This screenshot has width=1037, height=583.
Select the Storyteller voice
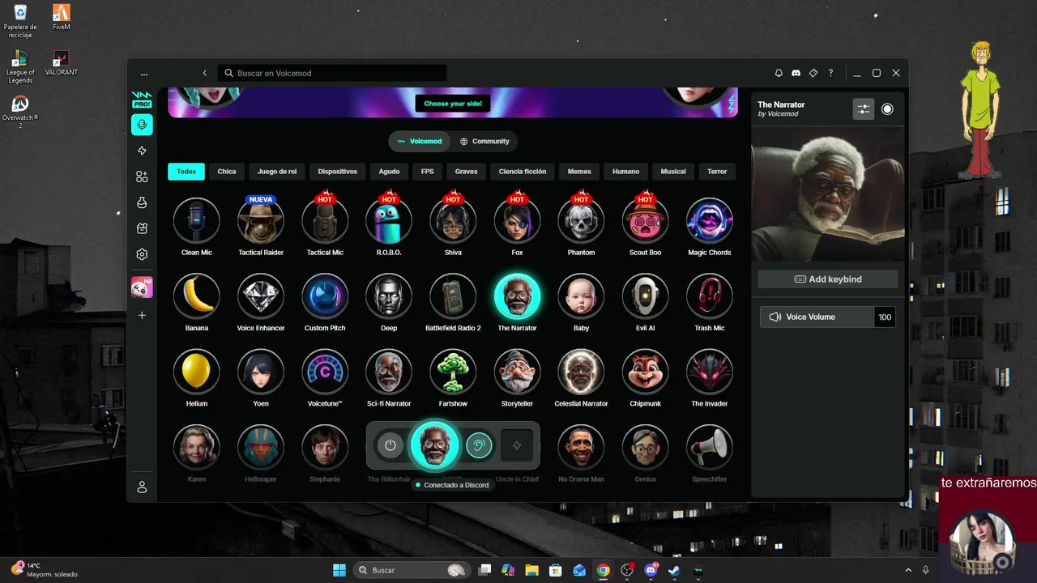pyautogui.click(x=517, y=371)
